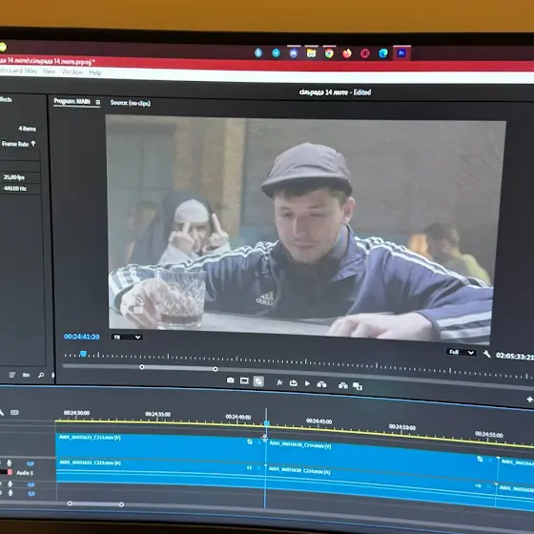Toggle the highlighted Comparison View button
The height and width of the screenshot is (534, 534).
click(258, 381)
